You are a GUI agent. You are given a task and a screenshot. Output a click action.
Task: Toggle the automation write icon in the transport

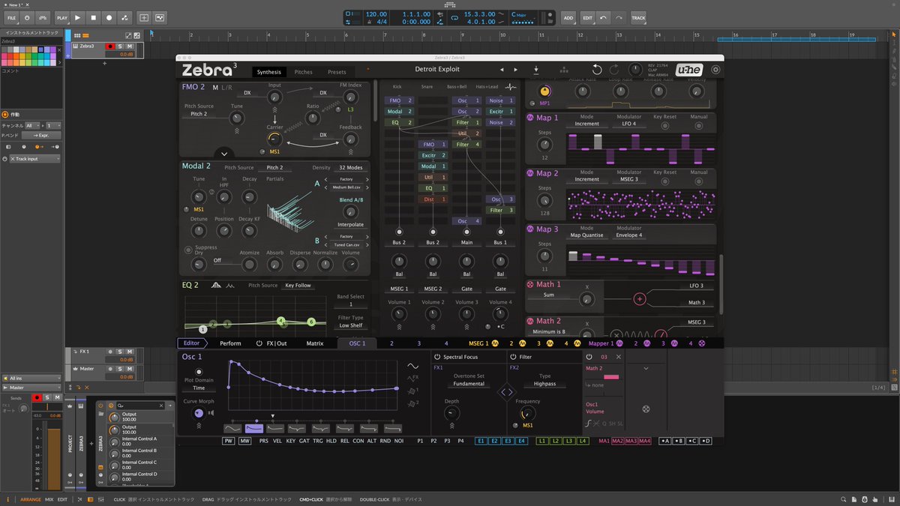point(124,17)
